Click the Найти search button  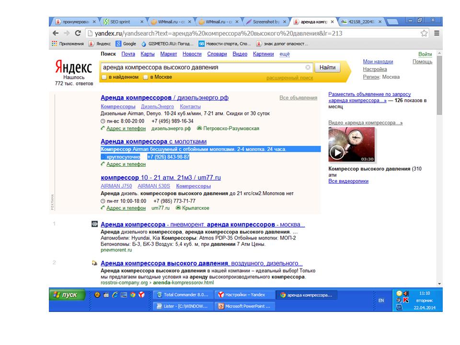click(327, 68)
